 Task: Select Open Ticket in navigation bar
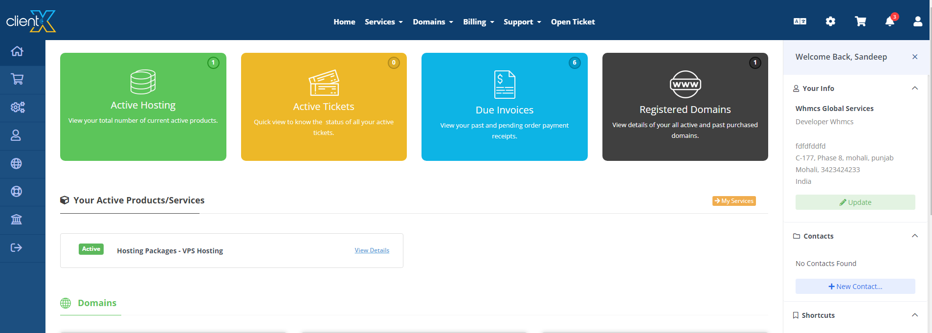click(x=573, y=22)
